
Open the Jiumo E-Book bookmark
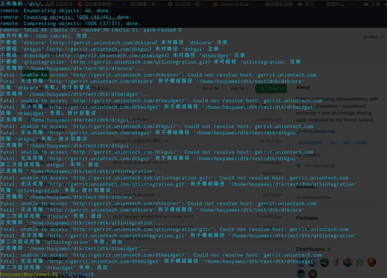click(x=233, y=4)
